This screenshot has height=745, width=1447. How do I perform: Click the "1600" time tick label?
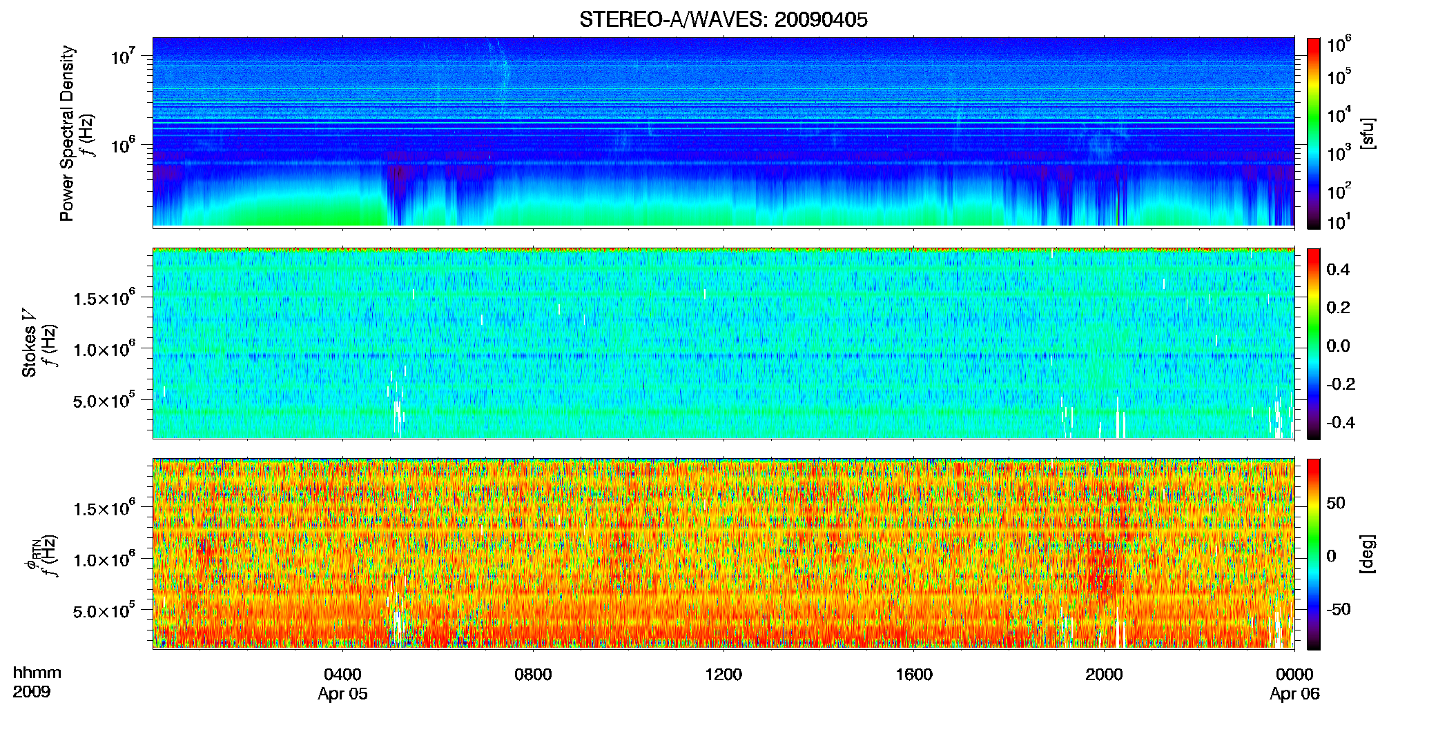coord(913,675)
